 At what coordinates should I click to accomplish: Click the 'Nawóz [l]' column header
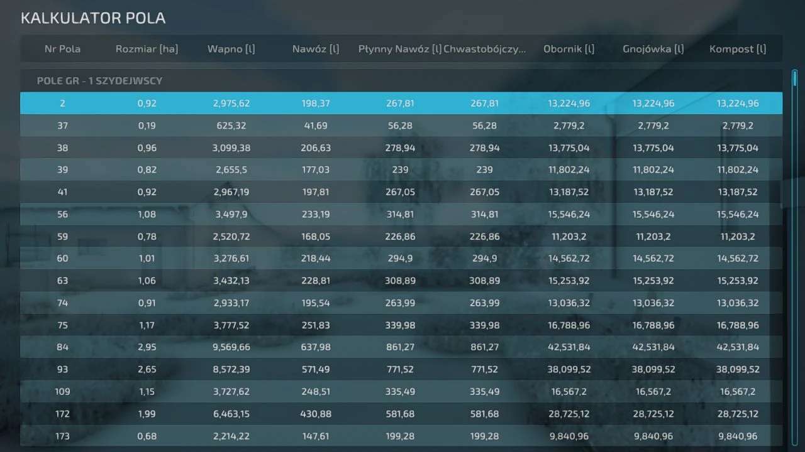[315, 49]
